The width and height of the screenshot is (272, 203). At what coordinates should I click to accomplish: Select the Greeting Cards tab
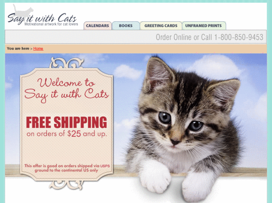click(161, 26)
